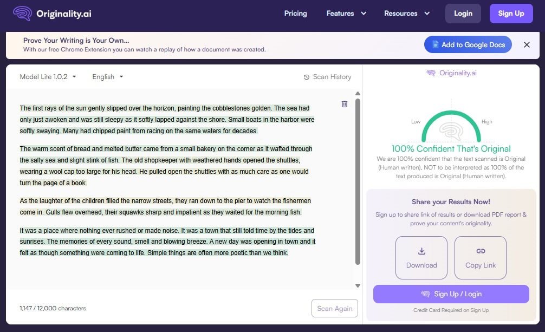Click the Copy Link chain icon

[481, 251]
